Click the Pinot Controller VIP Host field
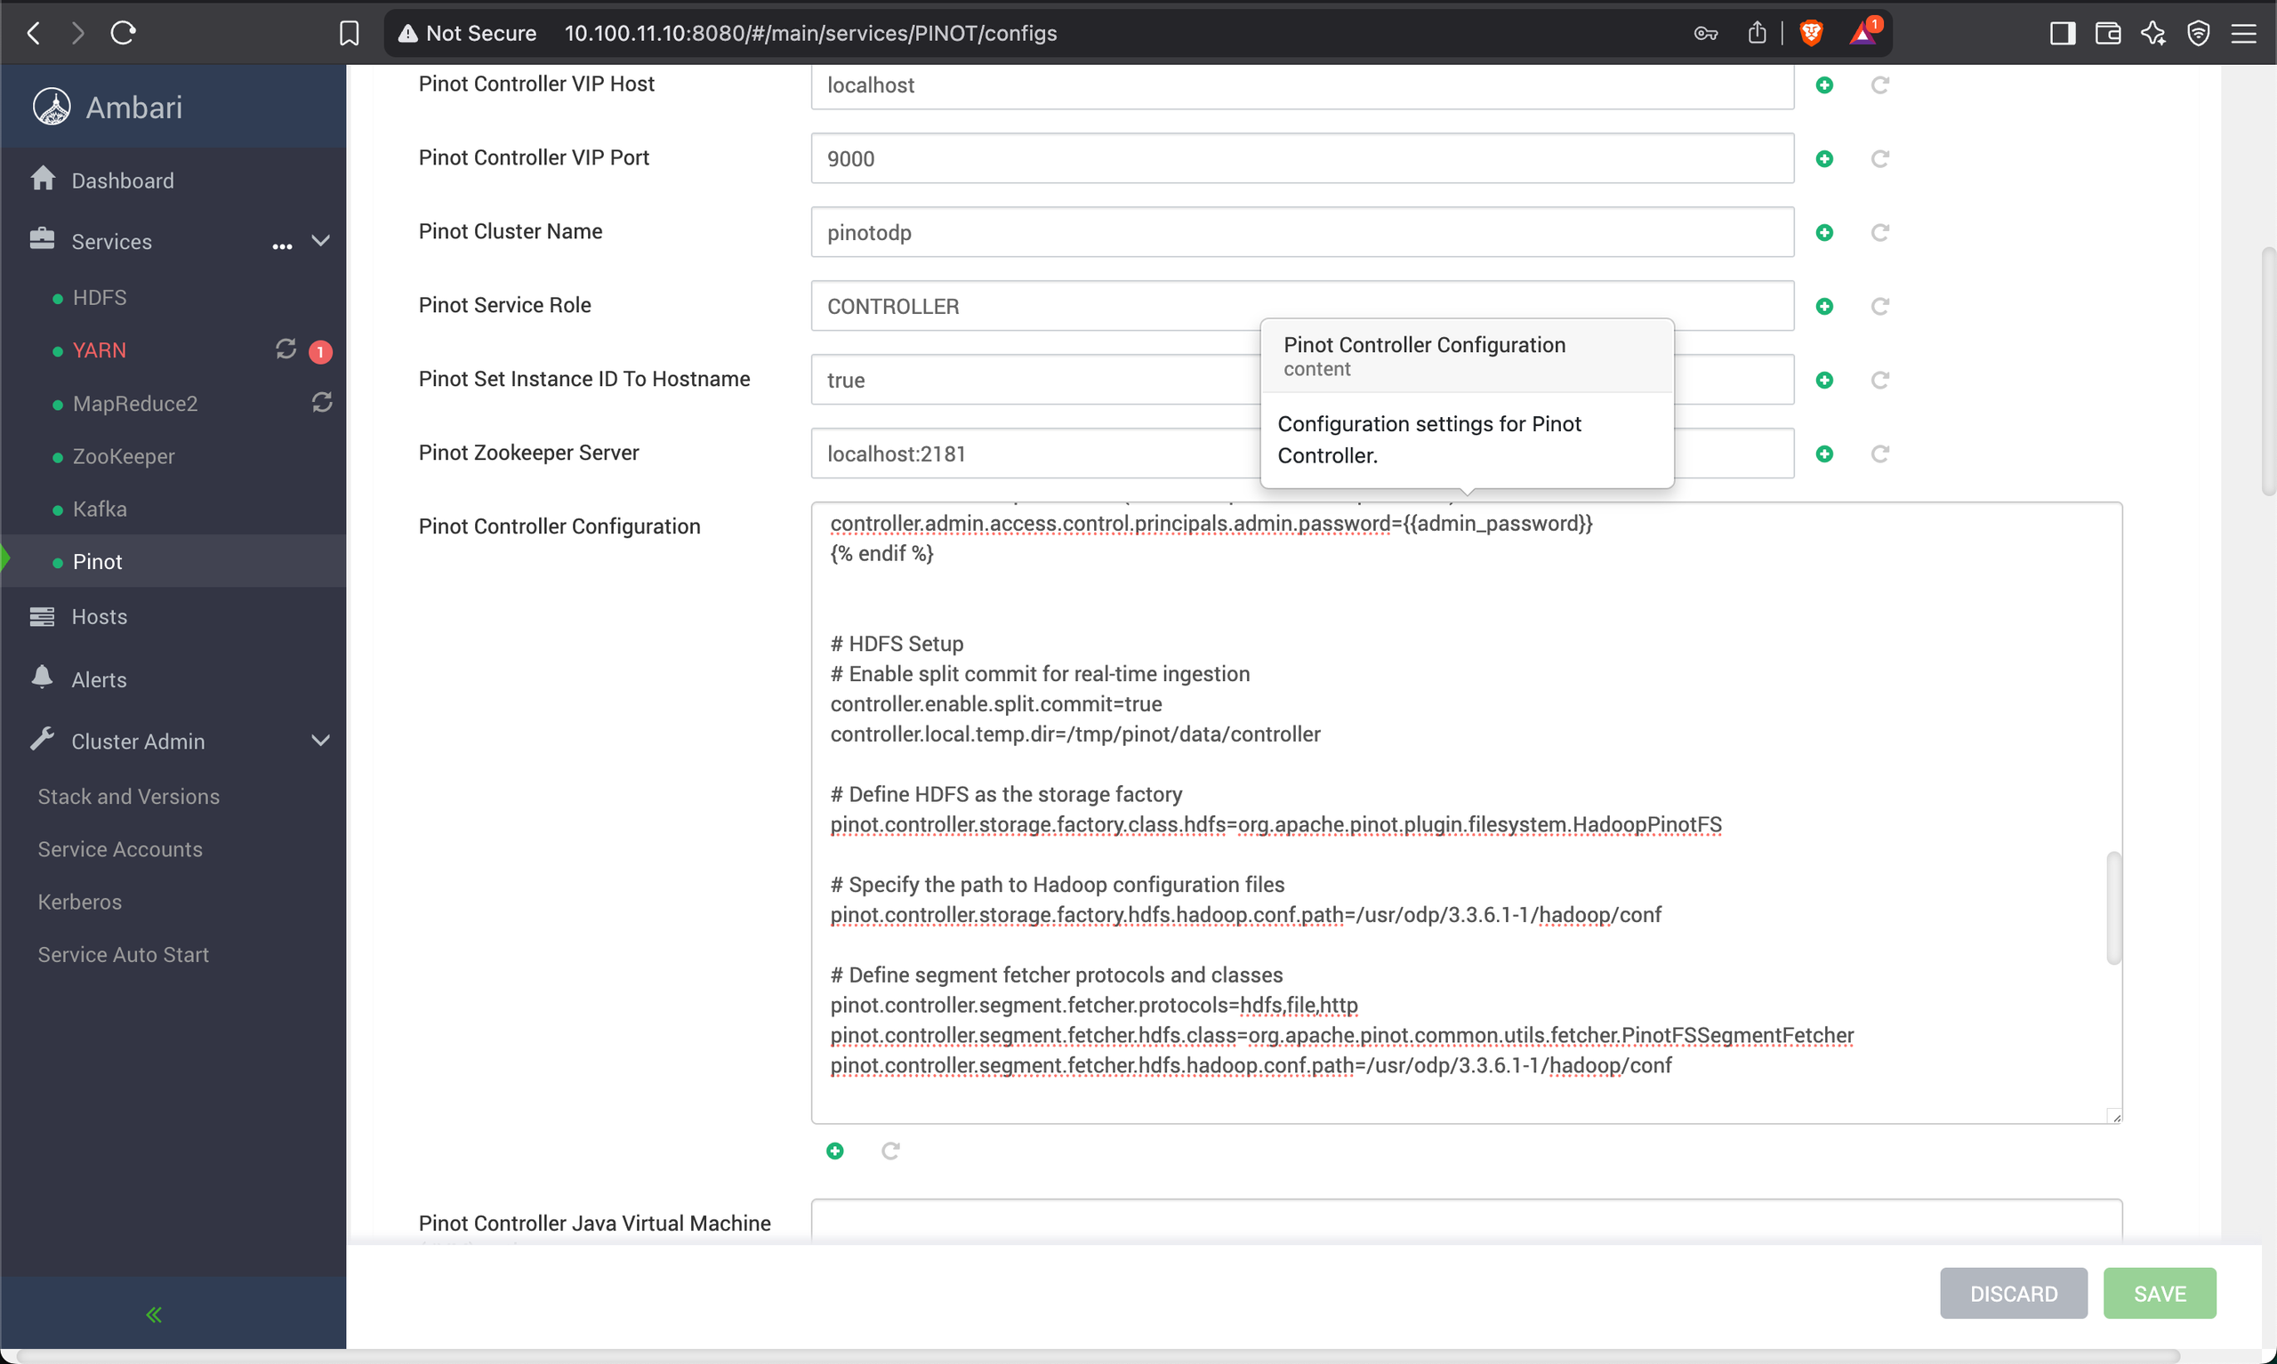Viewport: 2277px width, 1364px height. pos(1301,84)
